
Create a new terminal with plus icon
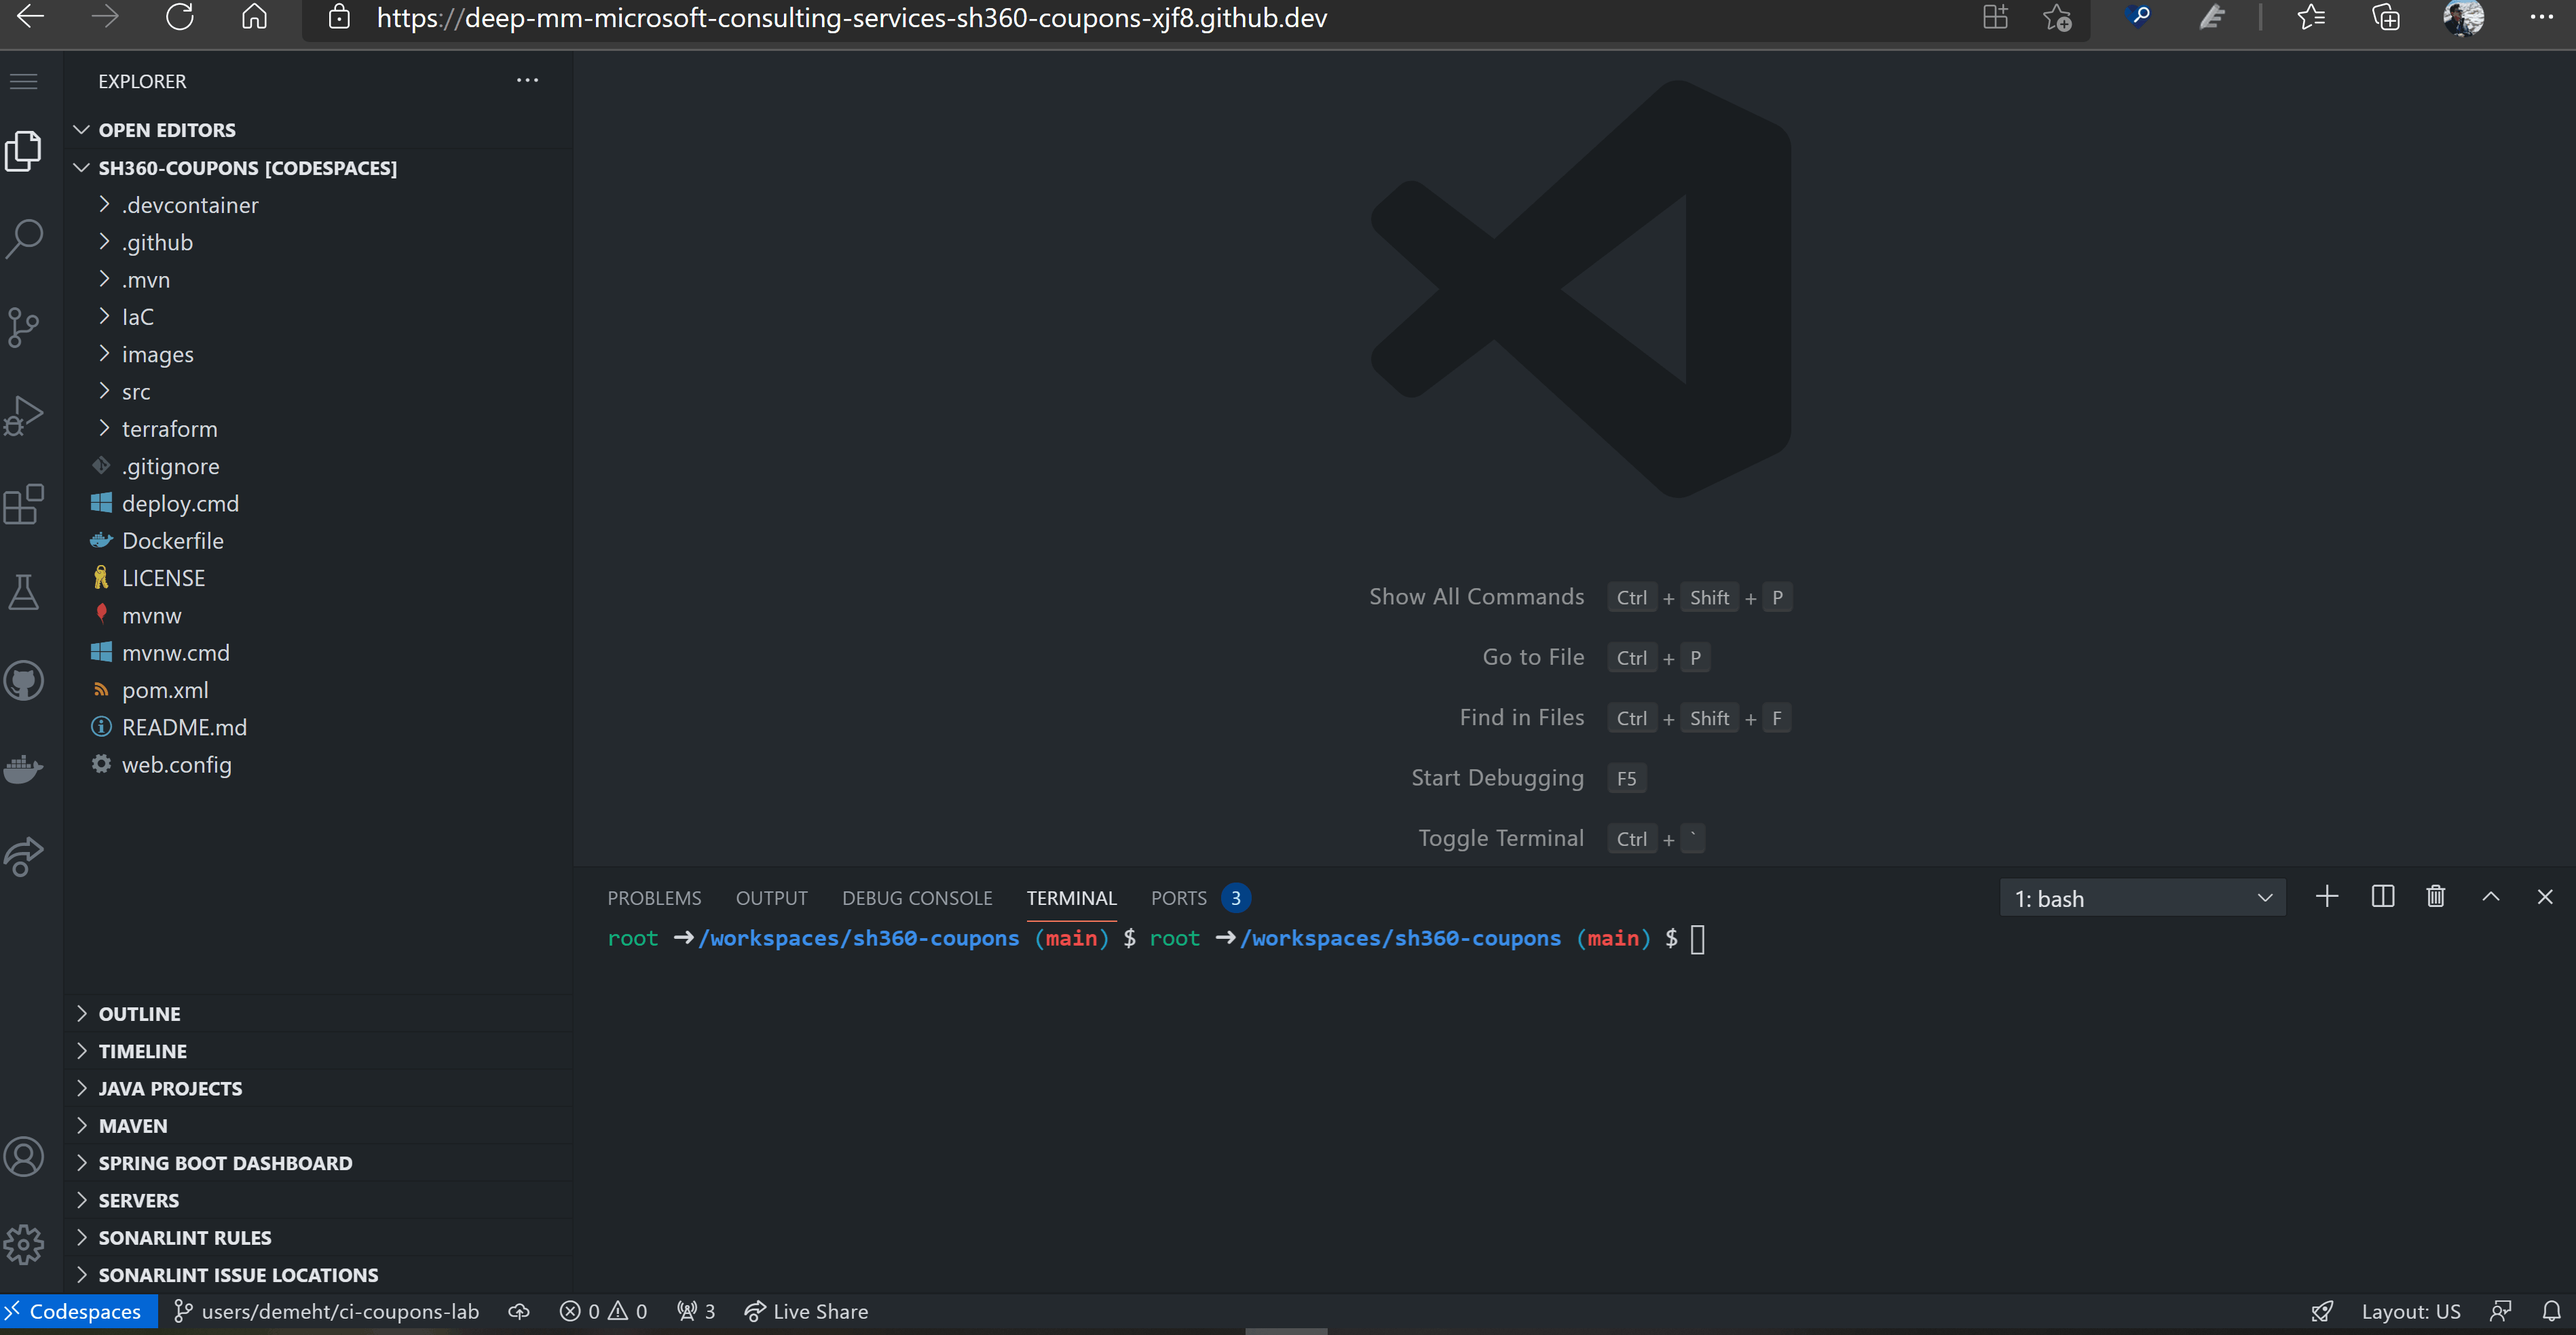point(2327,896)
